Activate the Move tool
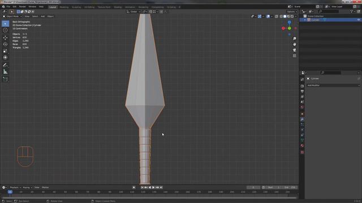Image resolution: width=362 pixels, height=203 pixels. click(5, 38)
